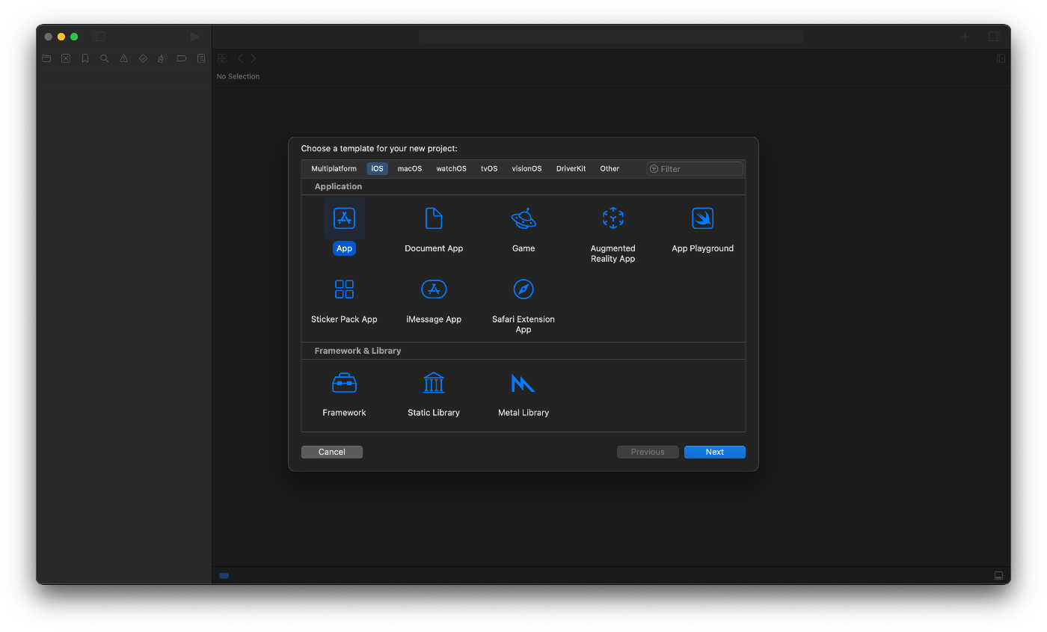Pick the Safari Extension App compass icon
Image resolution: width=1047 pixels, height=632 pixels.
[x=523, y=289]
